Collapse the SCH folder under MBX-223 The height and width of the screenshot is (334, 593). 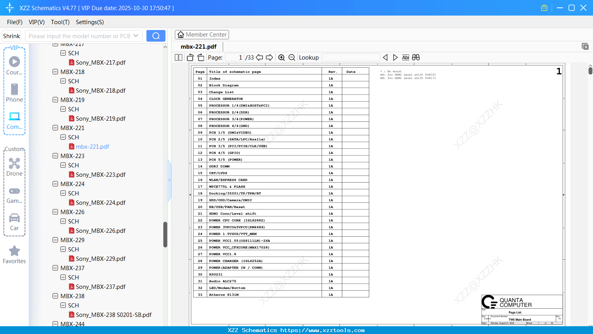point(63,165)
